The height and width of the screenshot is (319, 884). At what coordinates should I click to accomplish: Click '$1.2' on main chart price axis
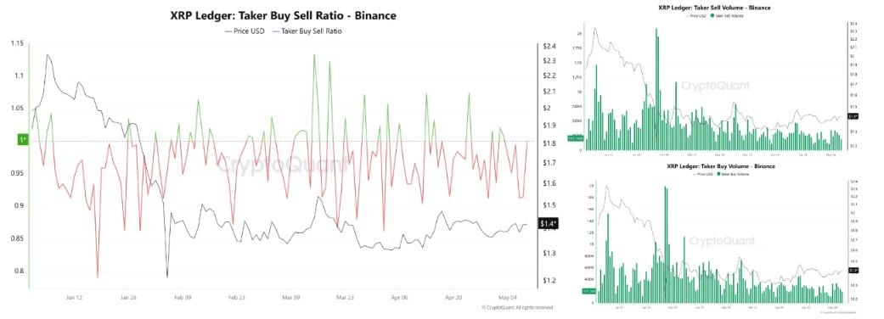point(549,280)
